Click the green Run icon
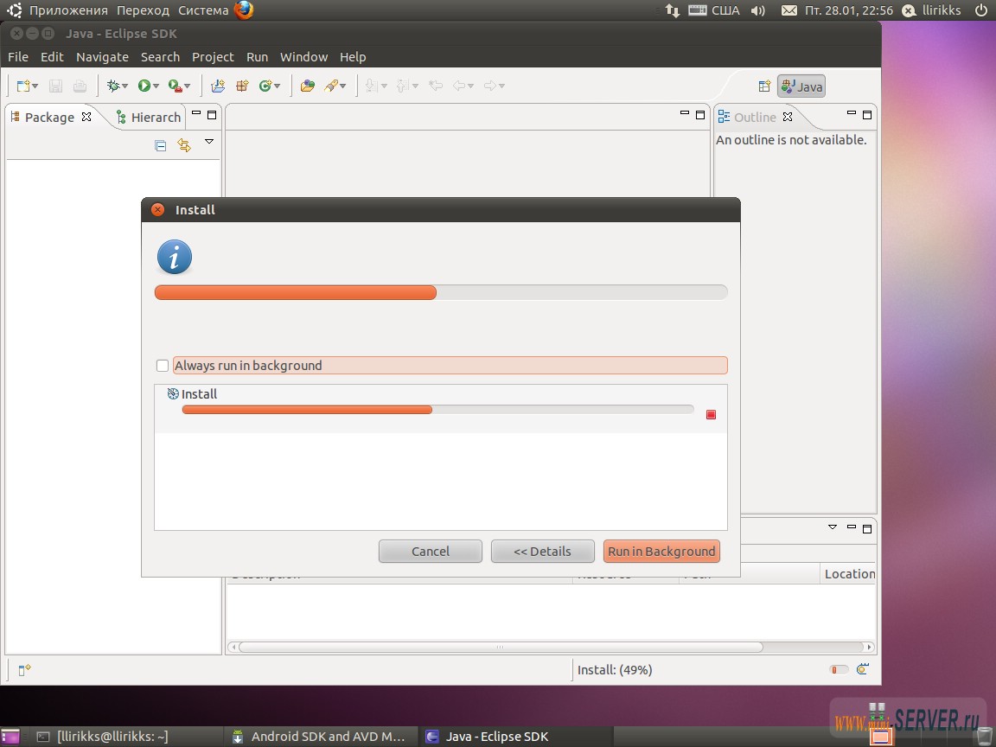The image size is (996, 747). [144, 86]
